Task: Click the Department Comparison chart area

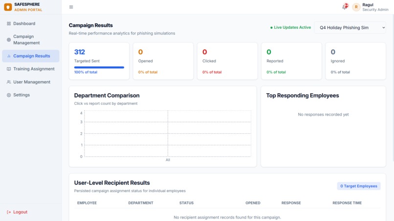Action: coord(168,134)
